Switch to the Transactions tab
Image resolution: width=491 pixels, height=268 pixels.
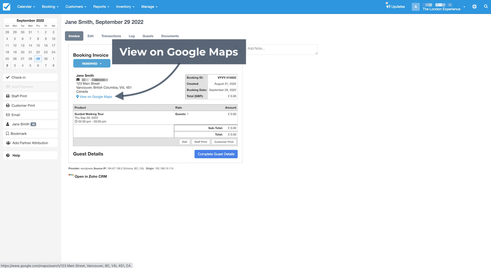tap(111, 36)
